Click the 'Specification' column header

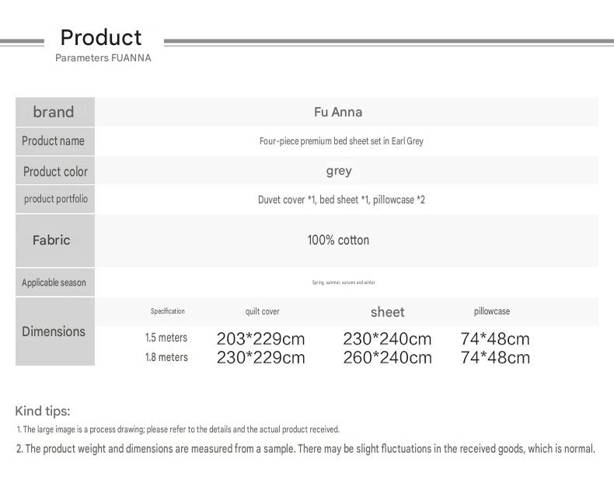[x=168, y=311]
